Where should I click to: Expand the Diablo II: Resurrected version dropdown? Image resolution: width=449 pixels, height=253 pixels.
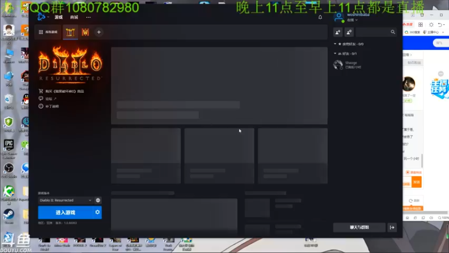tap(66, 200)
